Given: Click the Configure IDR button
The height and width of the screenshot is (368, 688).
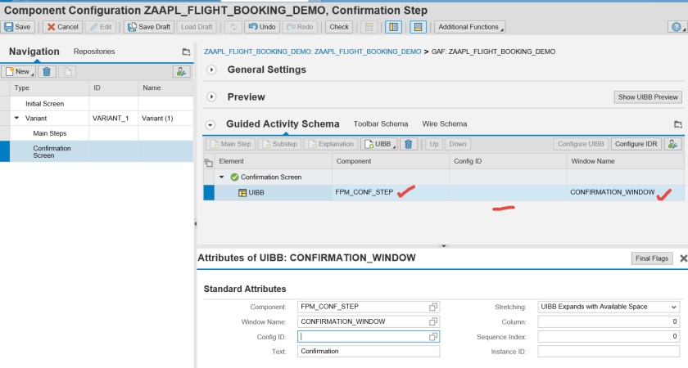Looking at the screenshot, I should [x=636, y=144].
